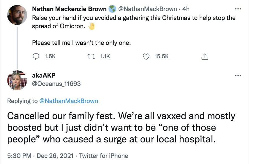This screenshot has width=253, height=164.
Task: Click the Nathan Mackenzie Brown display name
Action: (x=69, y=9)
